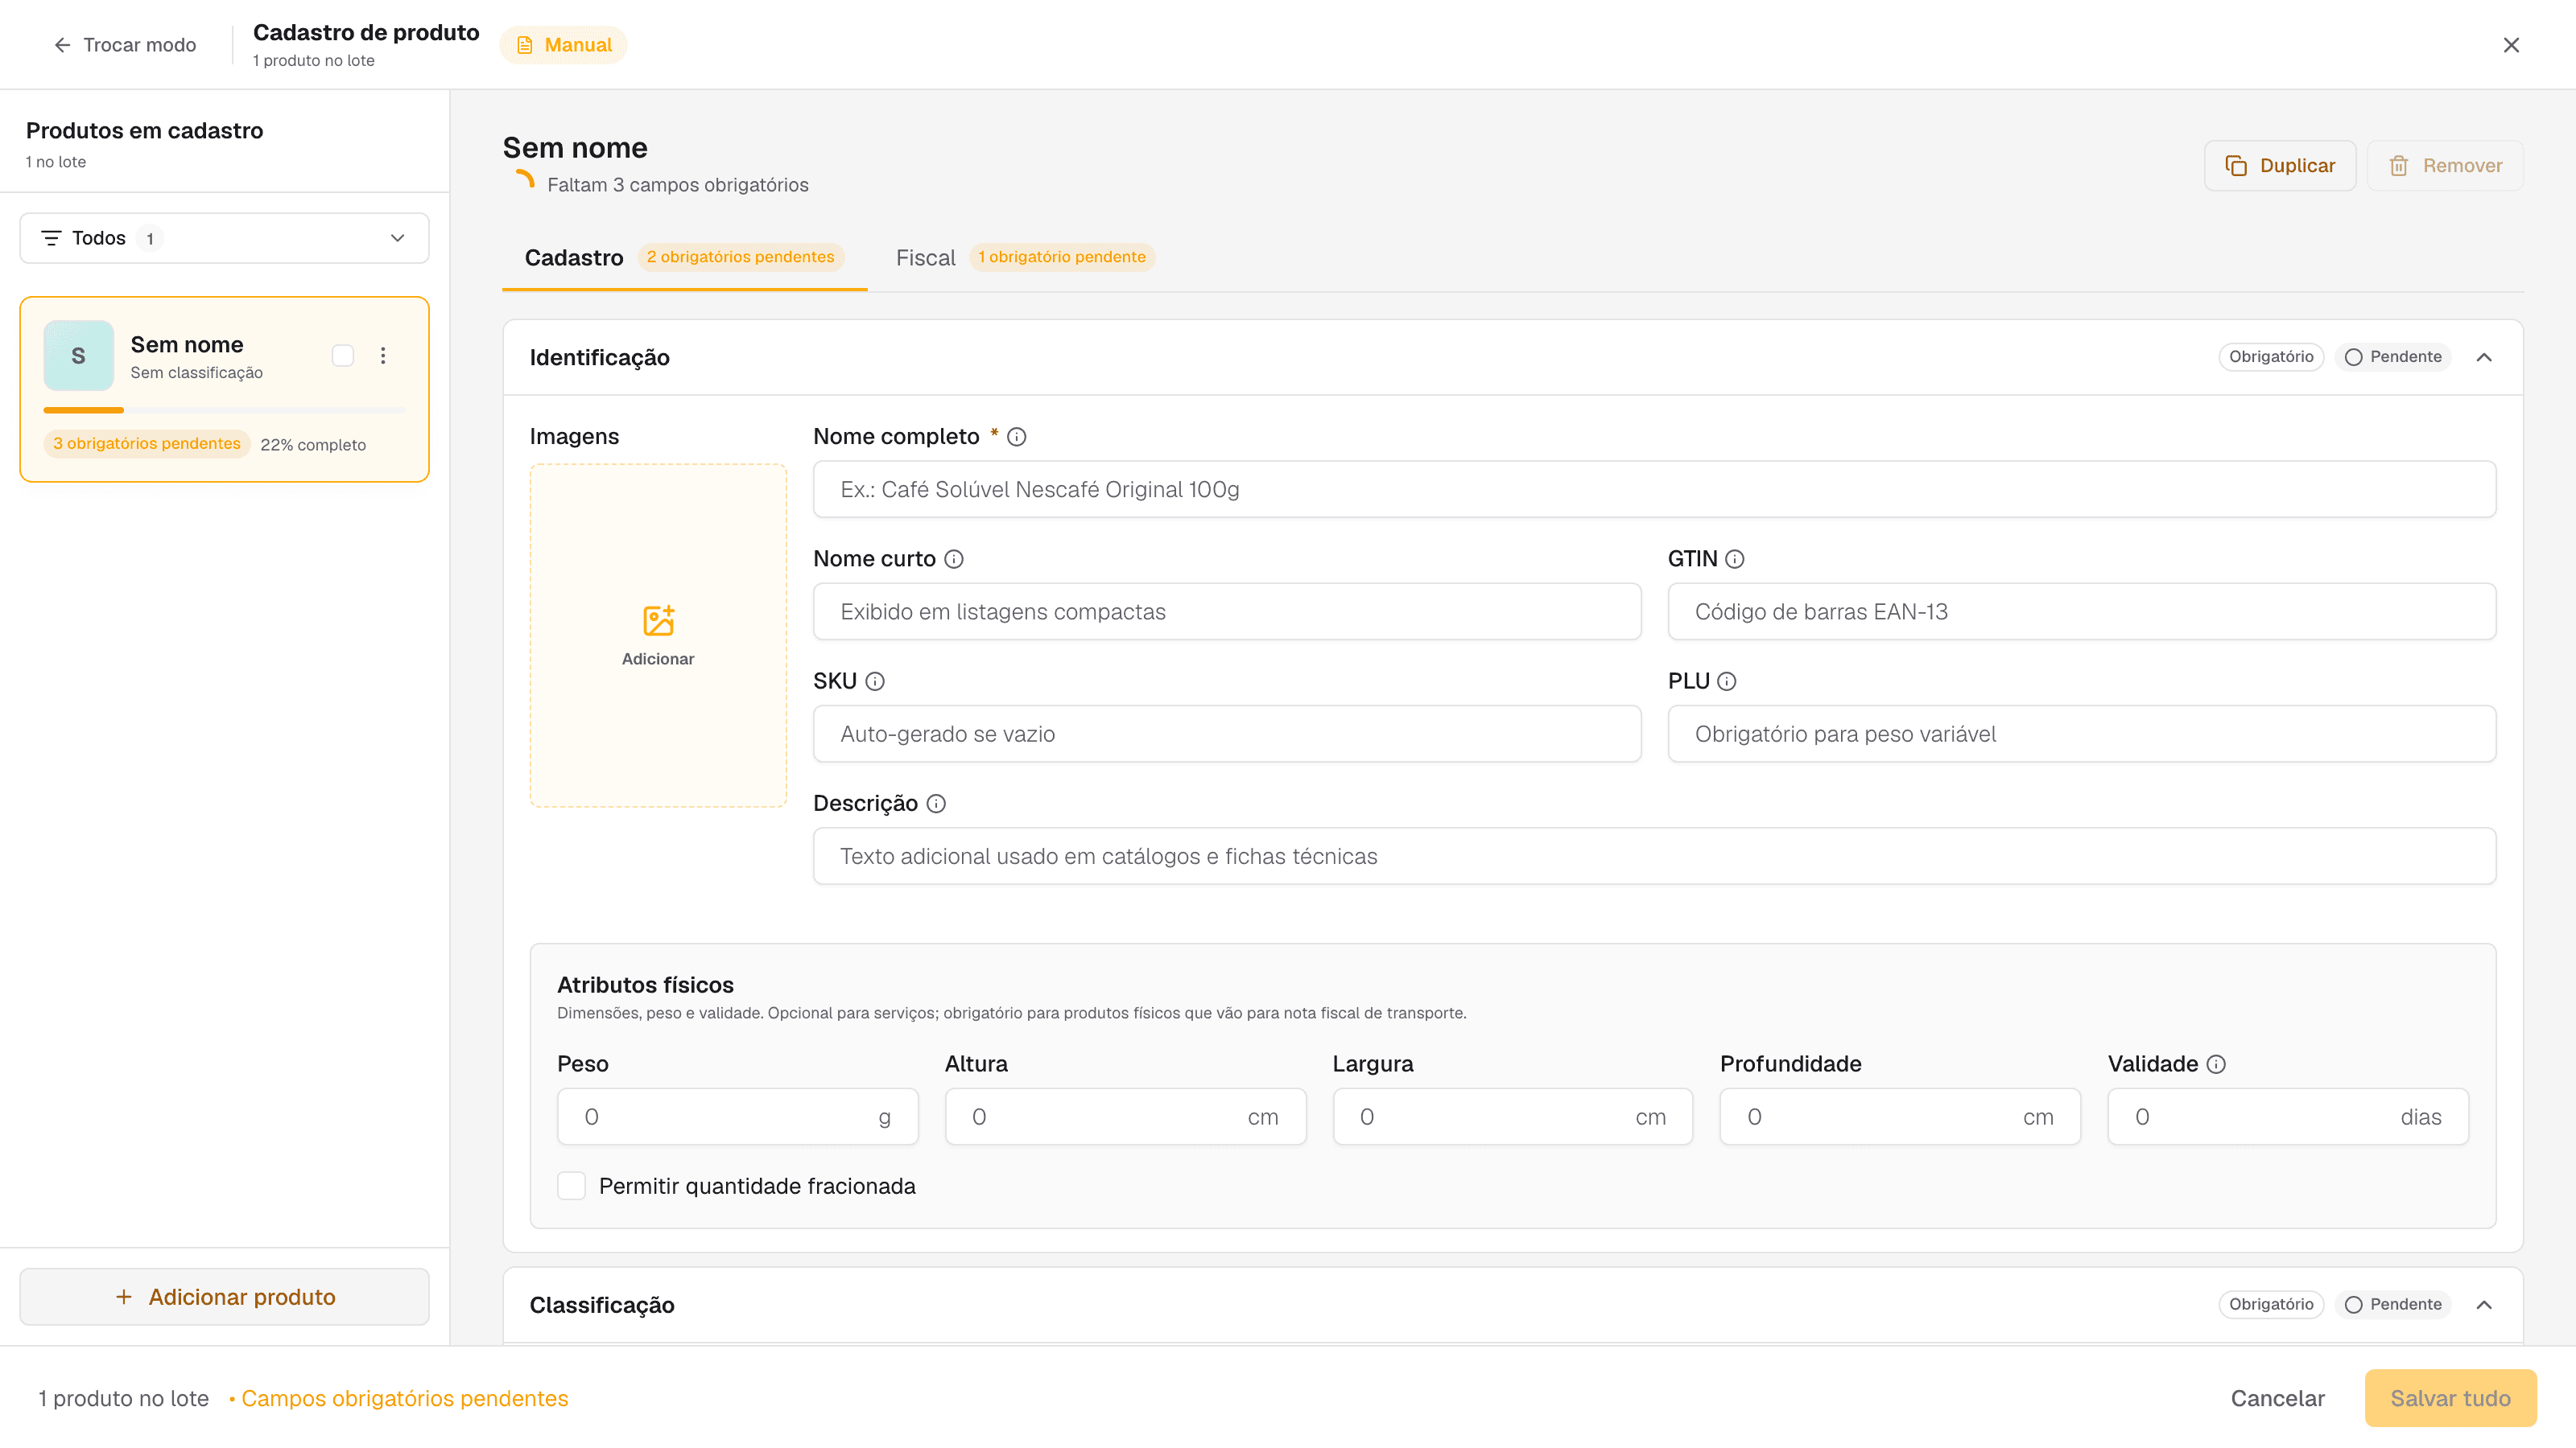2576x1448 pixels.
Task: Focus the Nome curto input field
Action: [1227, 611]
